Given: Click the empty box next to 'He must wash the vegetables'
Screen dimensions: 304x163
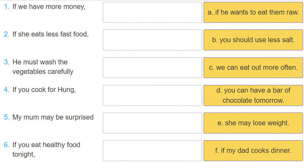Looking at the screenshot, I should click(x=152, y=68).
